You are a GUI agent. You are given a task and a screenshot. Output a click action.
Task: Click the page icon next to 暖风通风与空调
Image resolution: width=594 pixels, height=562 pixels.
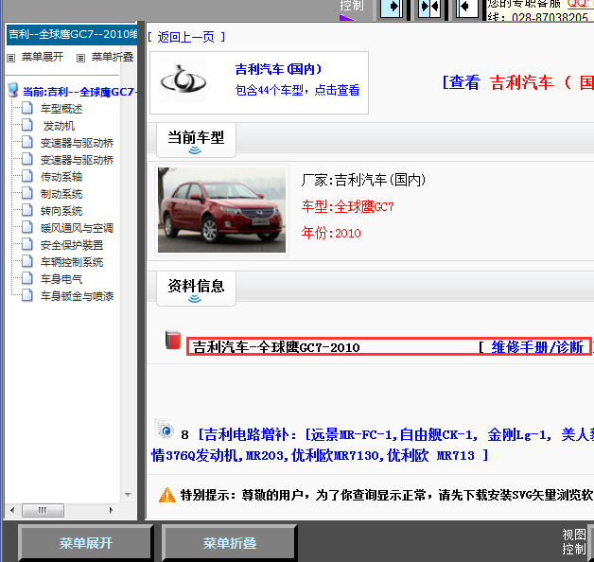tap(26, 227)
